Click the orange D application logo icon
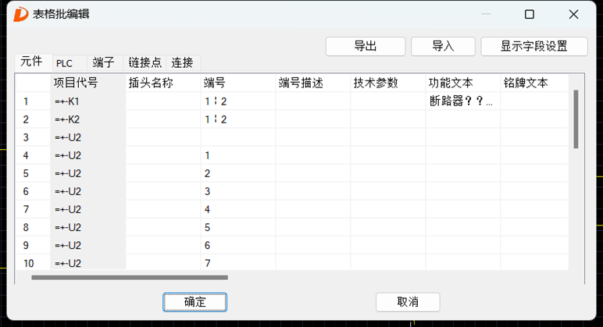Viewport: 603px width, 327px height. tap(21, 14)
